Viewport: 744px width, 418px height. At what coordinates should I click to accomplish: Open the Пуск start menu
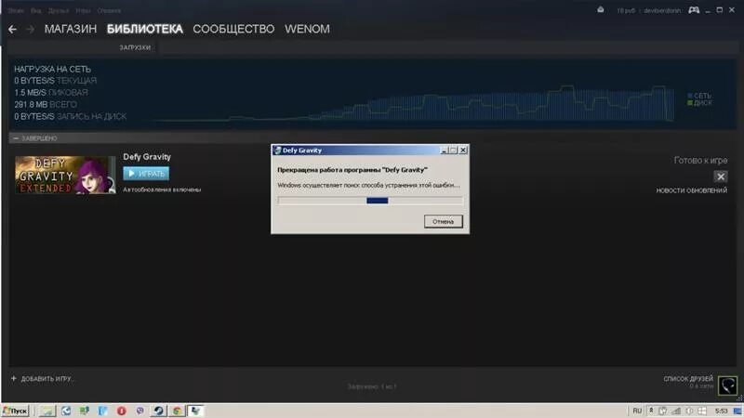tap(15, 411)
